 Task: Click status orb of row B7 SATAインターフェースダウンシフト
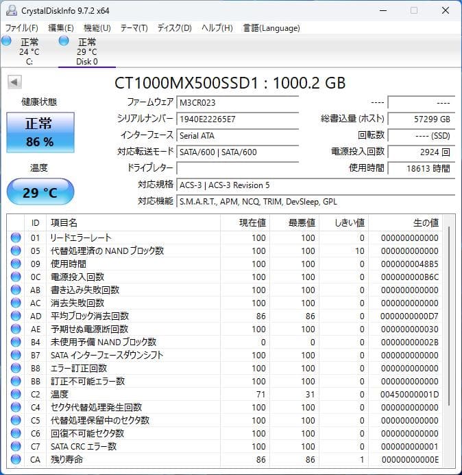[16, 355]
